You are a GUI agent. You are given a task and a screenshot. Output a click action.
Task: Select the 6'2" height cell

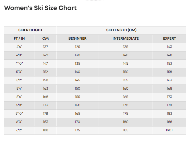[19, 130]
